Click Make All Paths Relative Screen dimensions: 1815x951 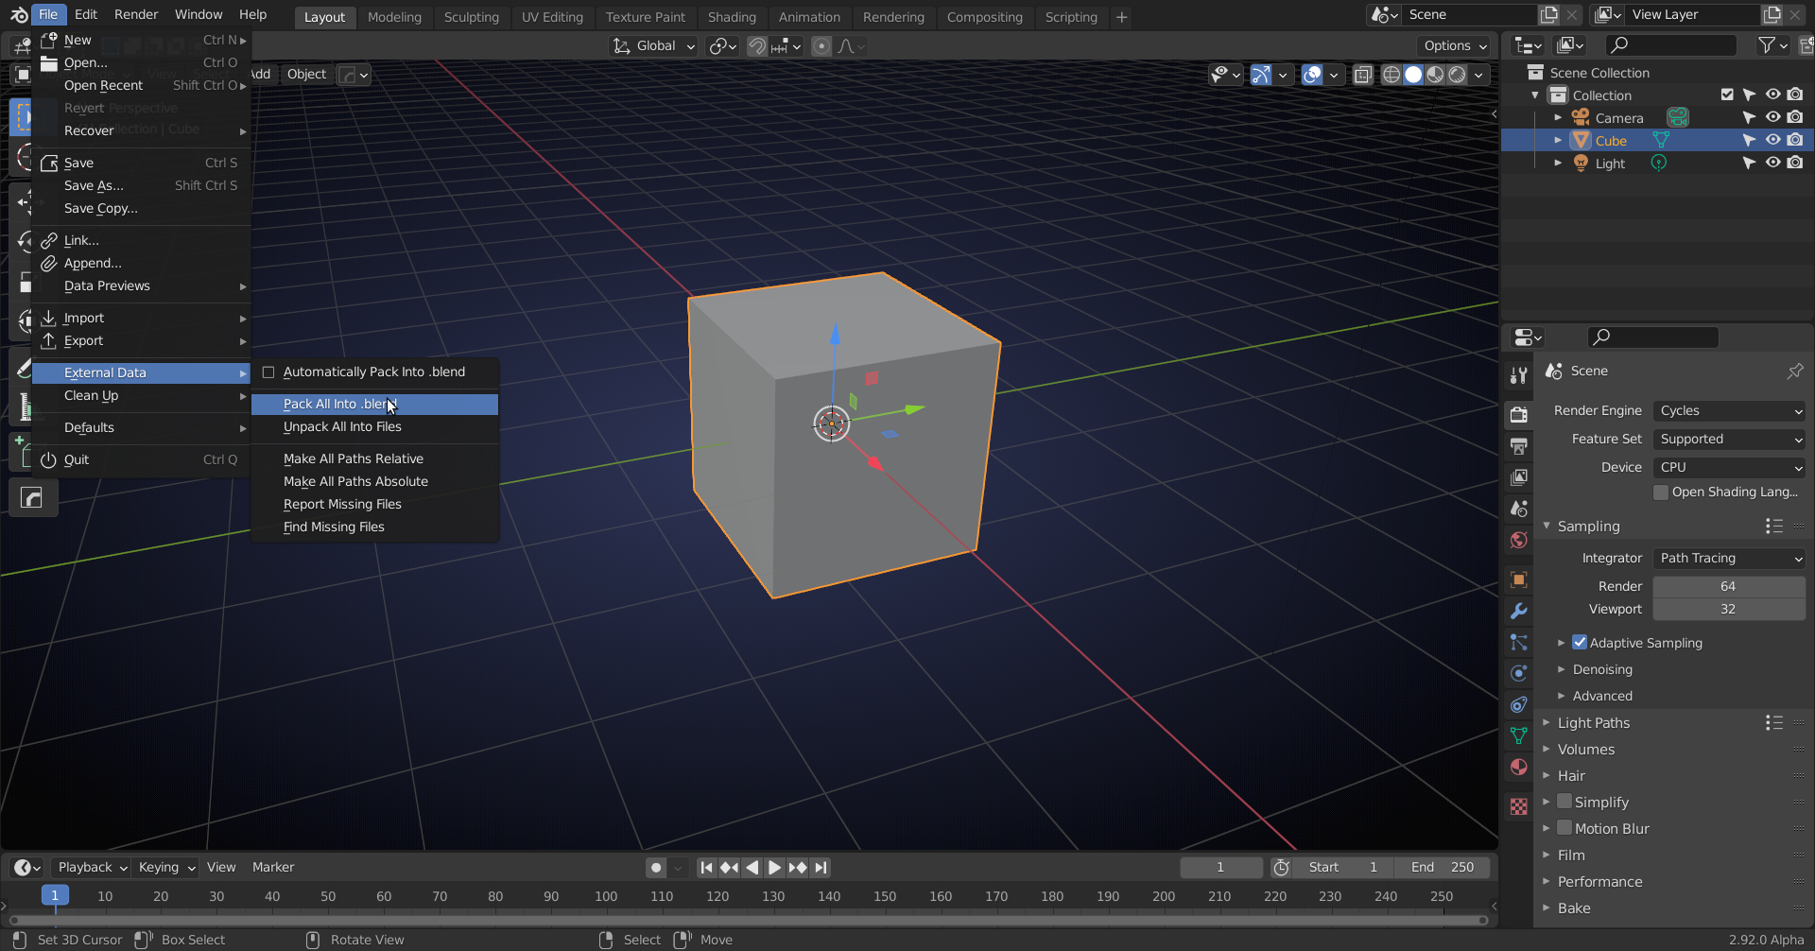(x=374, y=459)
